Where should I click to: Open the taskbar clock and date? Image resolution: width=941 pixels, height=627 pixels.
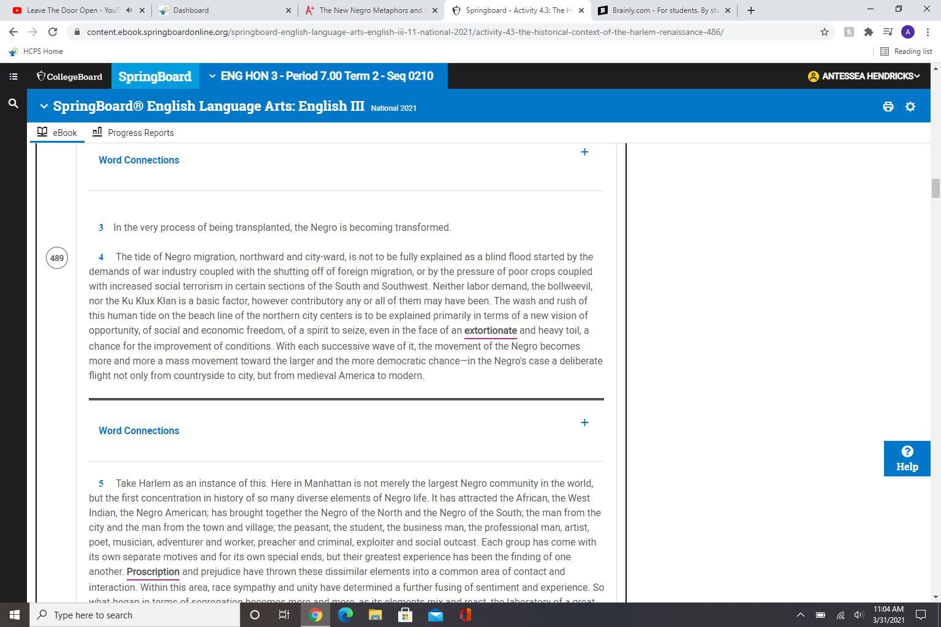click(x=888, y=615)
